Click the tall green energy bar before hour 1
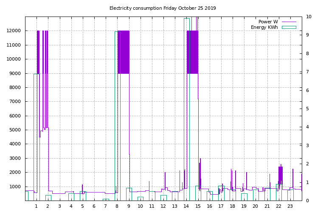 pyautogui.click(x=37, y=137)
